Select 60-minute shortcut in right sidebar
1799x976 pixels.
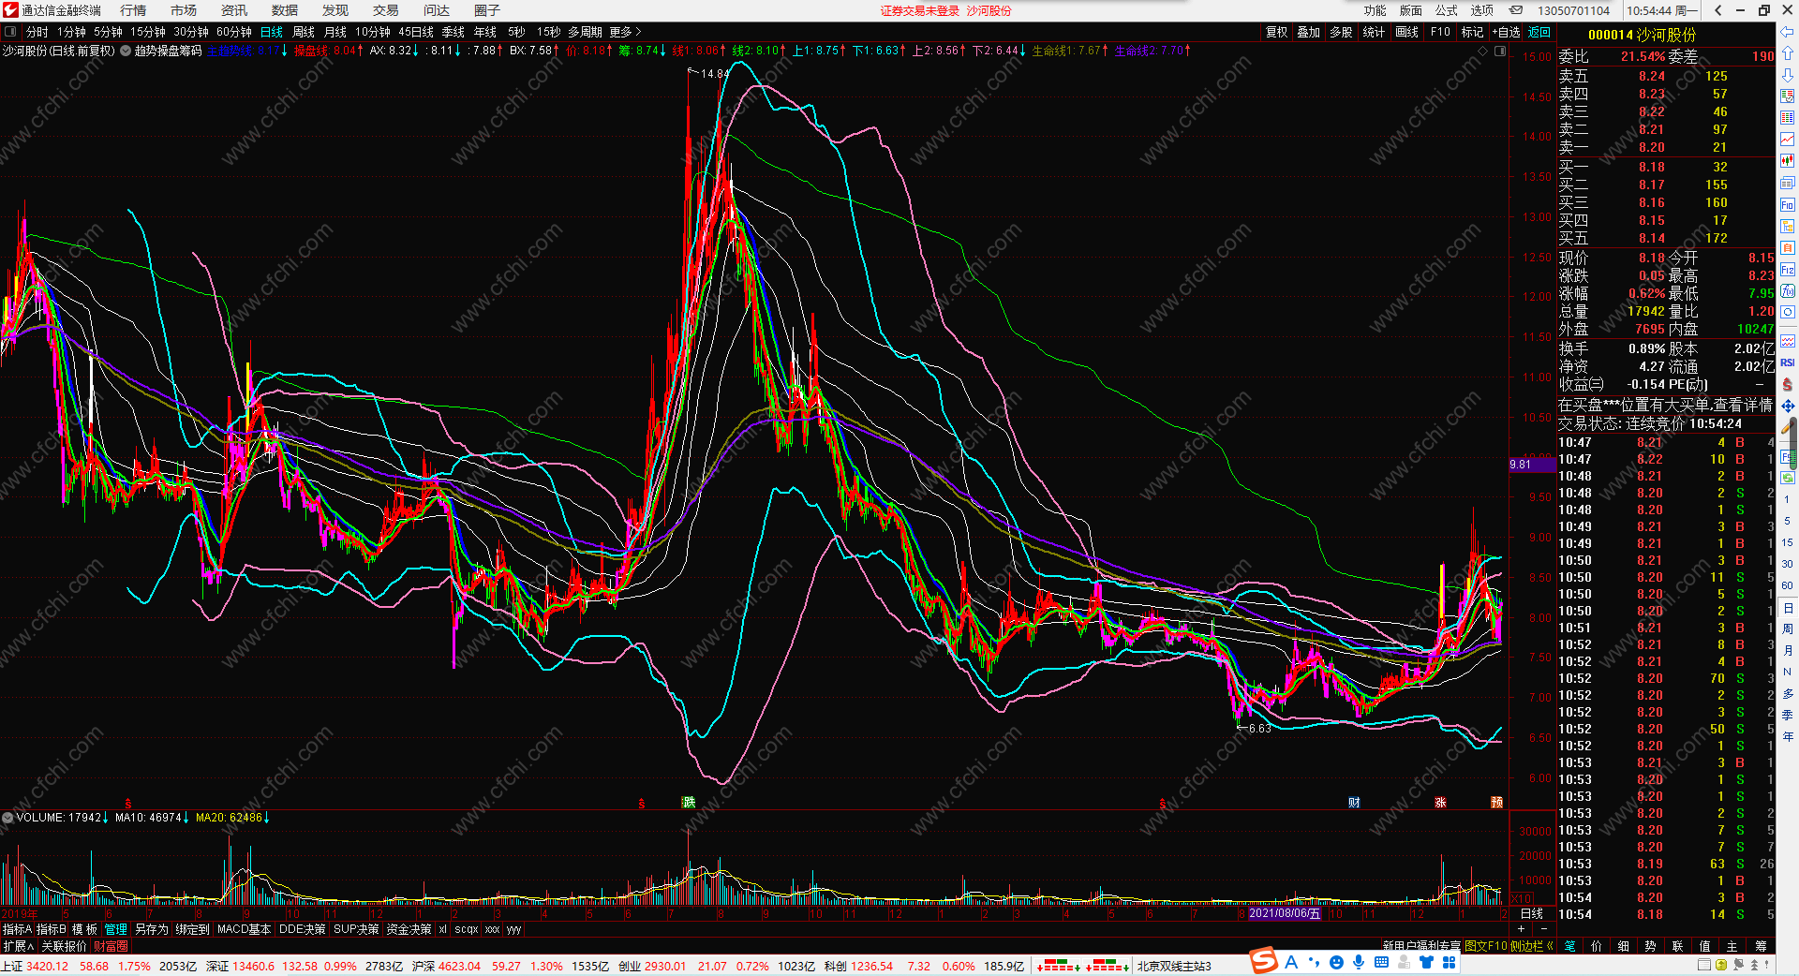click(x=1788, y=585)
